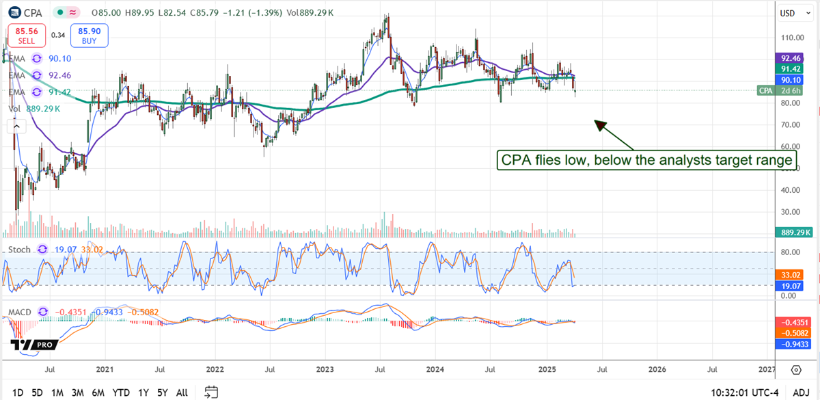The width and height of the screenshot is (820, 400).
Task: Open chart settings gear icon
Action: (x=796, y=370)
